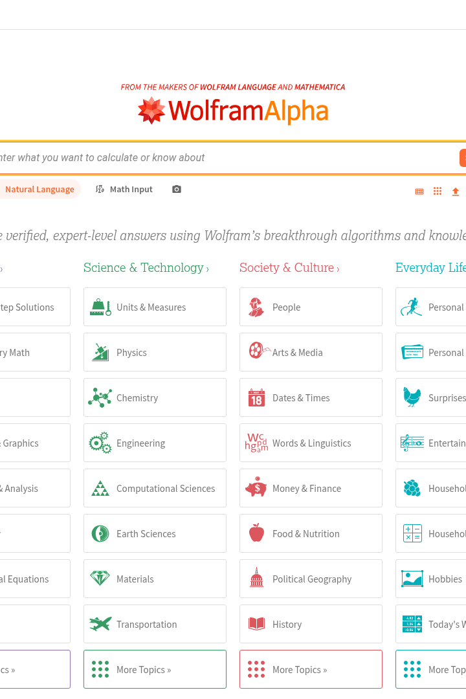Screen dimensions: 466x699
Task: Click the Household molecules cluster icon
Action: (x=412, y=488)
